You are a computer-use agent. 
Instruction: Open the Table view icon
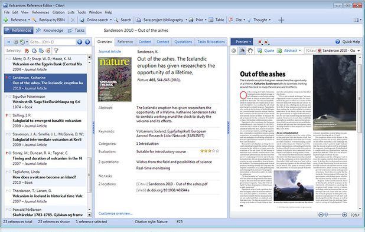(x=211, y=20)
